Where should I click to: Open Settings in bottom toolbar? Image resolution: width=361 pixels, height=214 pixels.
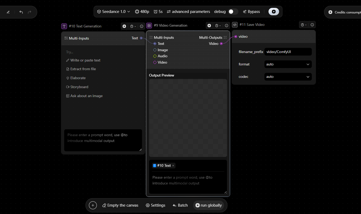tap(155, 205)
